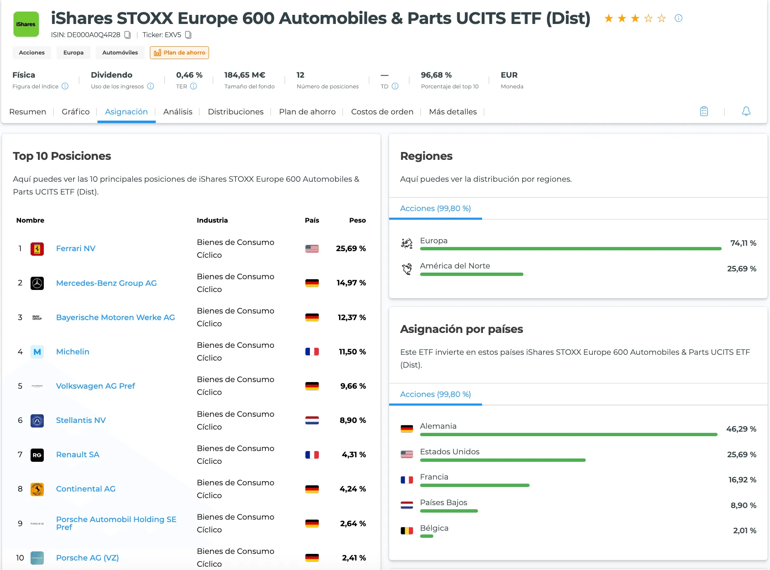This screenshot has width=770, height=570.
Task: Click the América del Norte map icon
Action: [x=407, y=269]
